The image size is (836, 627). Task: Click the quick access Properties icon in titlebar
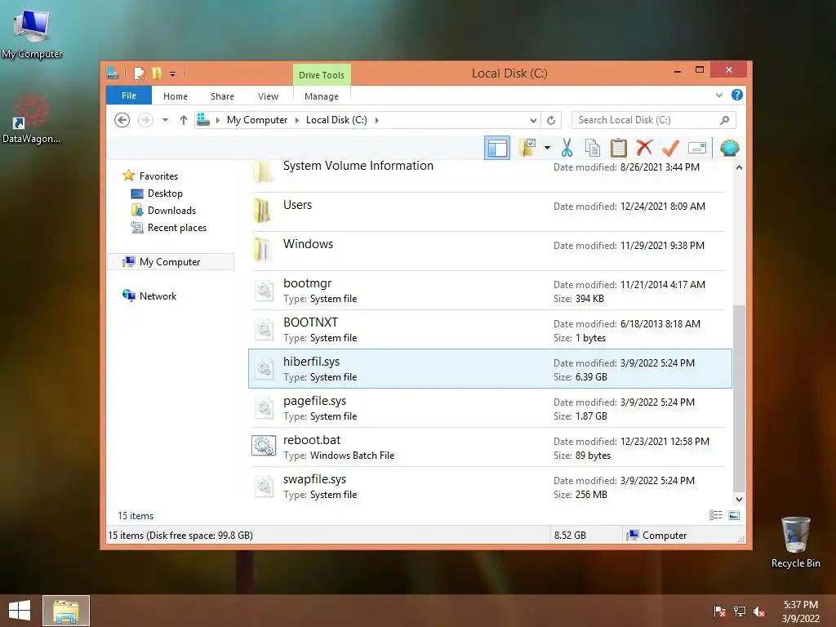click(139, 73)
